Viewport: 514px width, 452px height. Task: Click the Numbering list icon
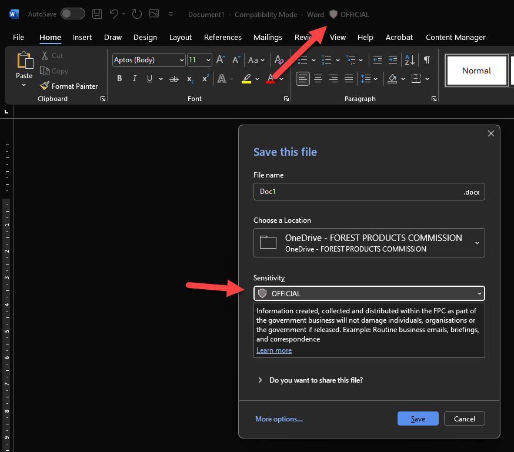pos(326,60)
